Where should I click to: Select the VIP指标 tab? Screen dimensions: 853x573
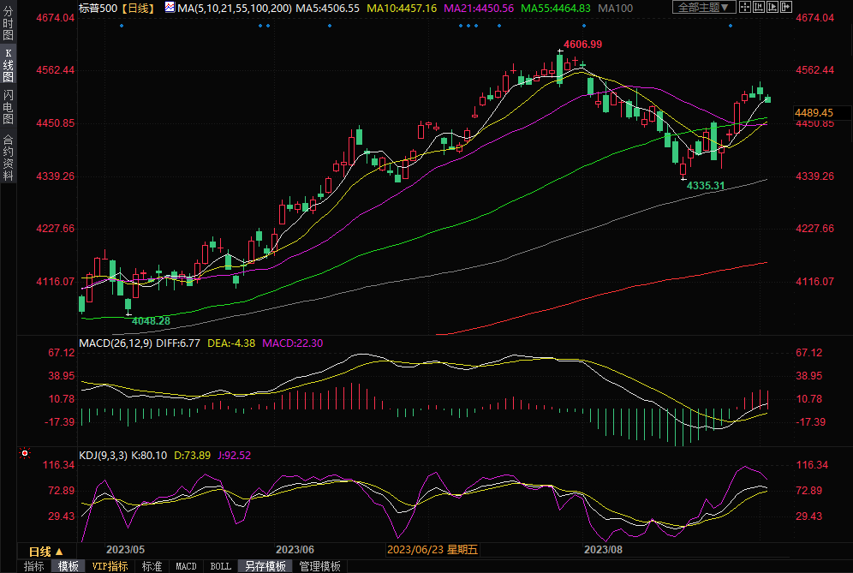(x=110, y=566)
